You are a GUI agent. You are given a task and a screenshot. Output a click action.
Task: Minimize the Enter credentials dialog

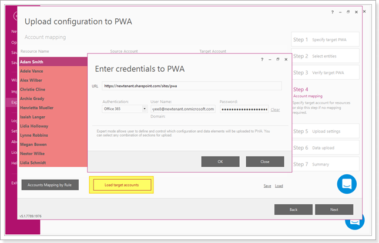coord(270,59)
